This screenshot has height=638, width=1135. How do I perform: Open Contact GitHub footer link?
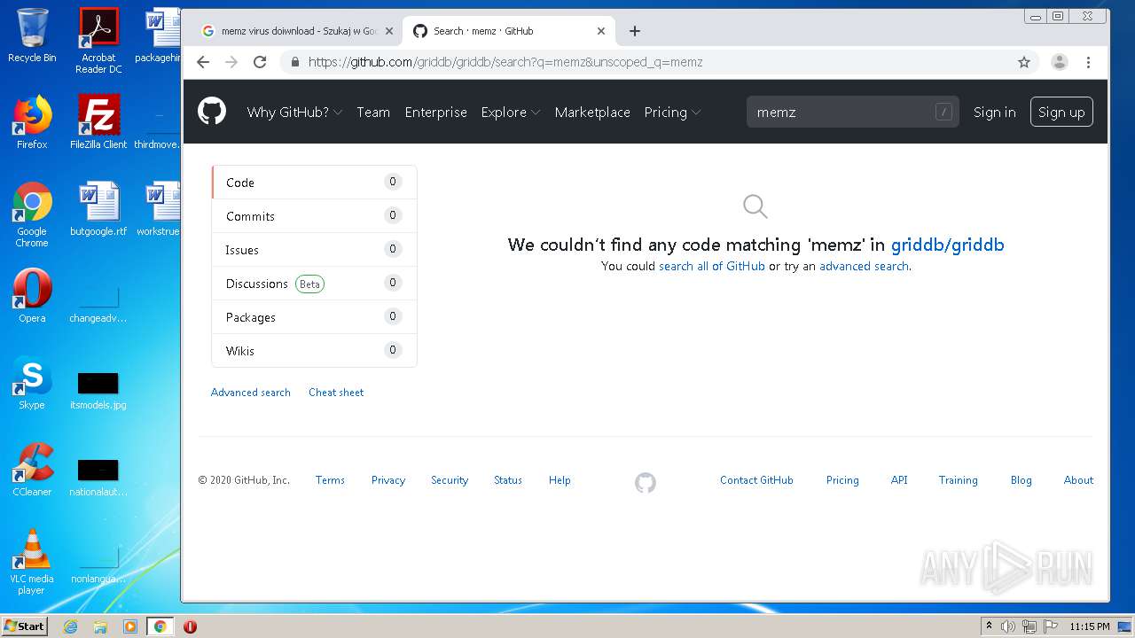click(x=756, y=480)
